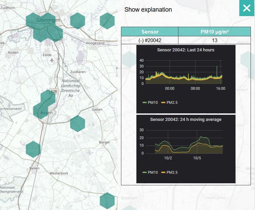The width and height of the screenshot is (255, 210).
Task: Toggle PM10 series in moving average legend
Action: tap(150, 172)
